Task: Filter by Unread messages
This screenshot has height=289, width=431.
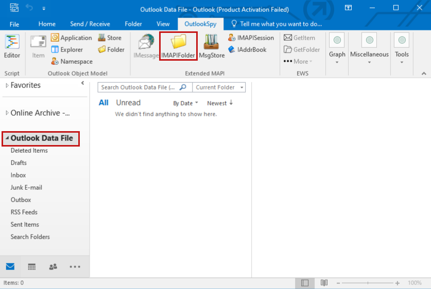Action: [128, 103]
